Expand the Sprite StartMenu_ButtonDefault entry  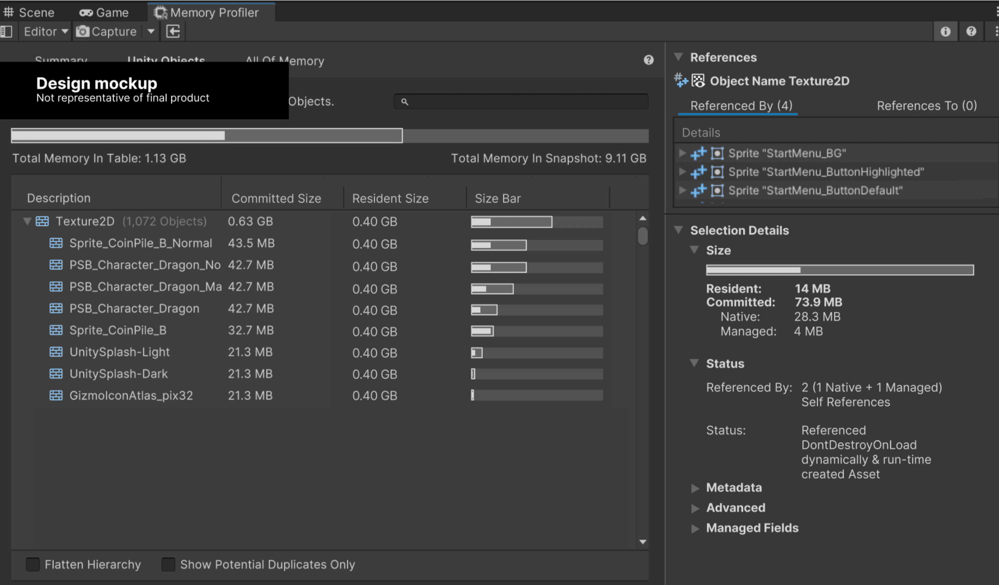coord(683,191)
